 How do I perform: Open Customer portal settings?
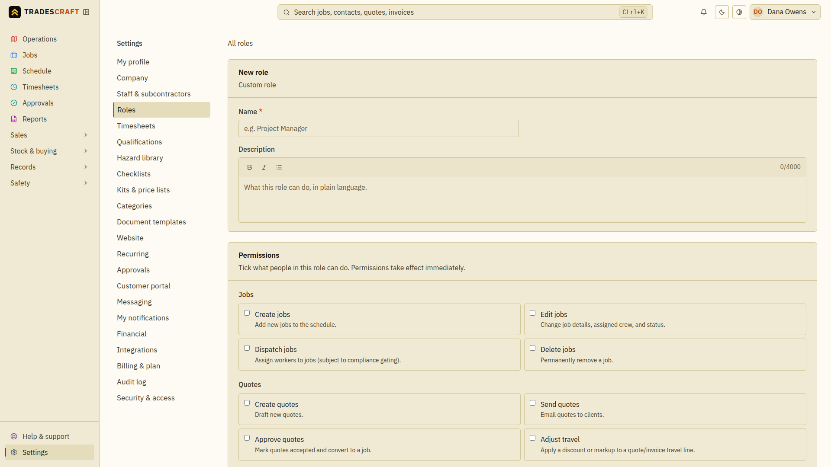point(161,286)
